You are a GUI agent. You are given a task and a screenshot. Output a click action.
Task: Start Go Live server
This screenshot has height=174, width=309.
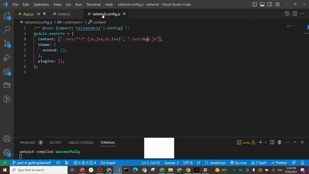239,163
